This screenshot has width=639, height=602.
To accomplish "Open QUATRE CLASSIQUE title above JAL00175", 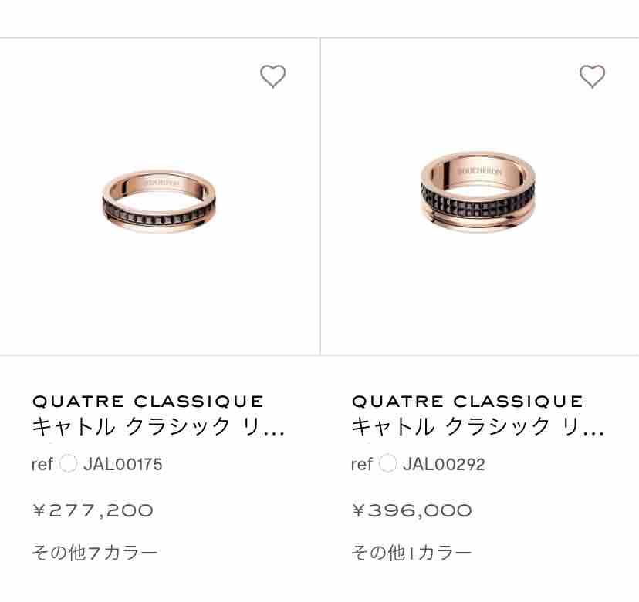I will tap(148, 402).
